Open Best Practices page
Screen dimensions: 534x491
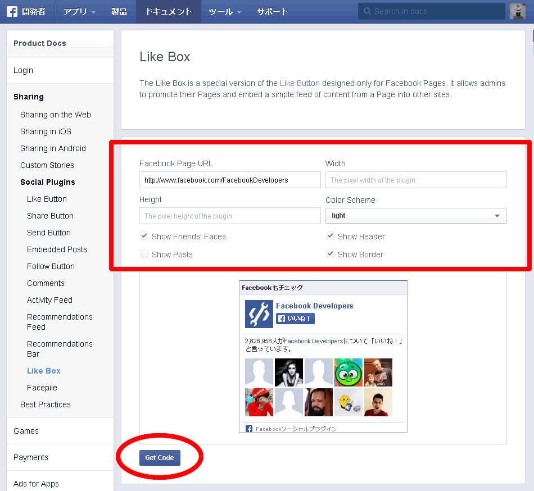46,404
